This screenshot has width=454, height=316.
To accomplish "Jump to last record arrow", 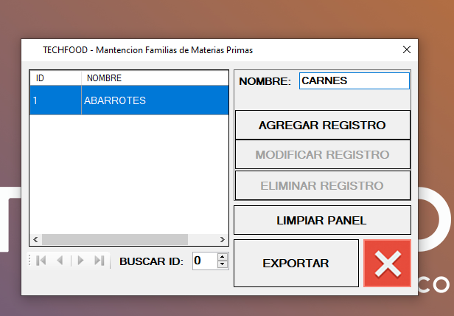I will click(x=99, y=261).
